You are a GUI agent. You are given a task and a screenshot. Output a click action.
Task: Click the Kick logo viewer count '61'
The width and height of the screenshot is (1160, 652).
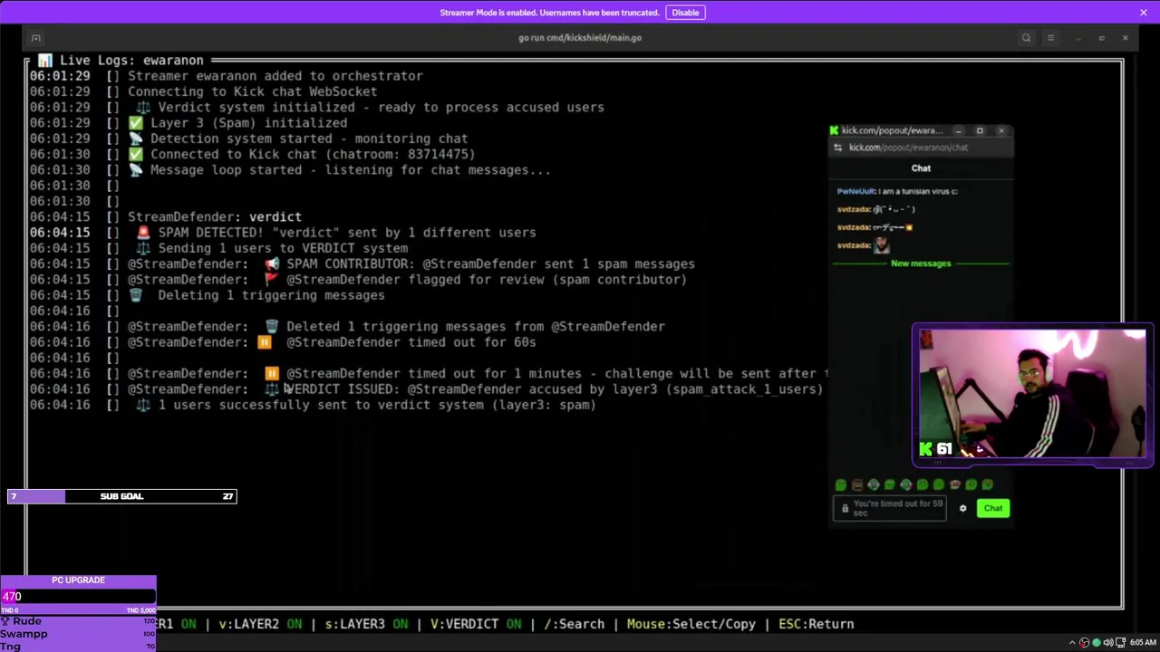(x=935, y=449)
